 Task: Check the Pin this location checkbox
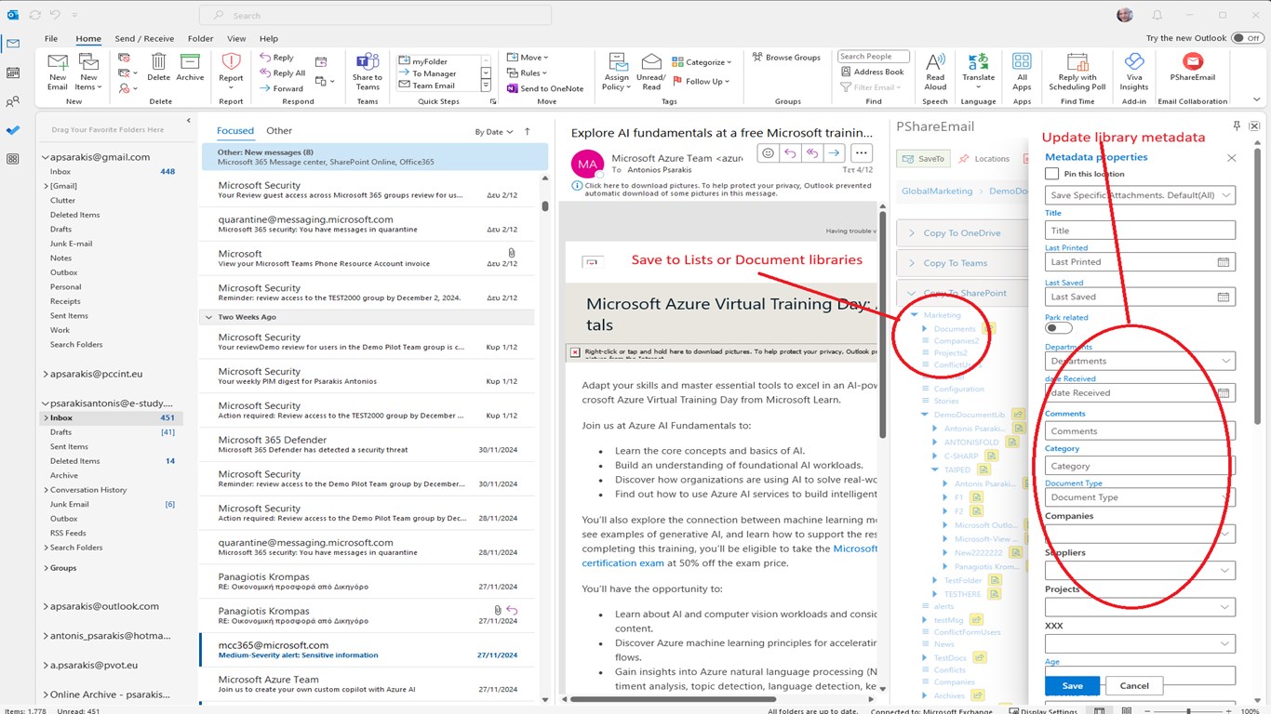click(x=1051, y=174)
